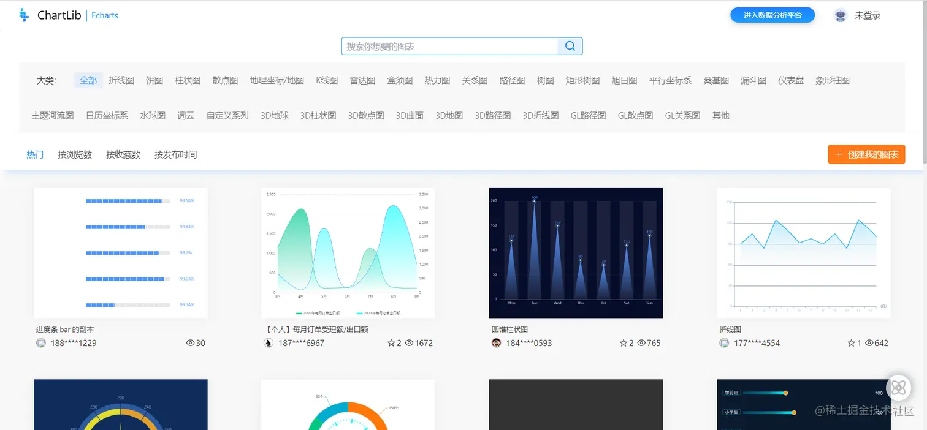This screenshot has width=927, height=430.
Task: Select 全部 category
Action: (88, 80)
